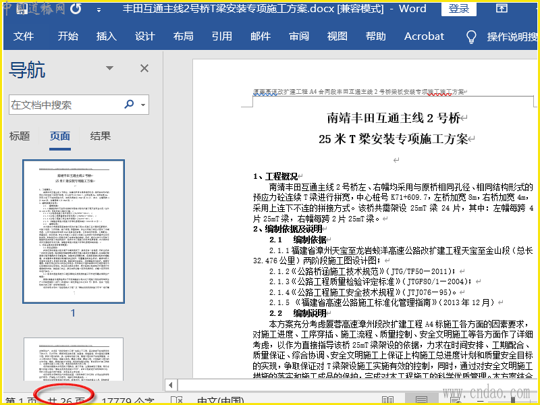The height and width of the screenshot is (405, 540).
Task: Open the 引用 ribbon tab
Action: (222, 36)
